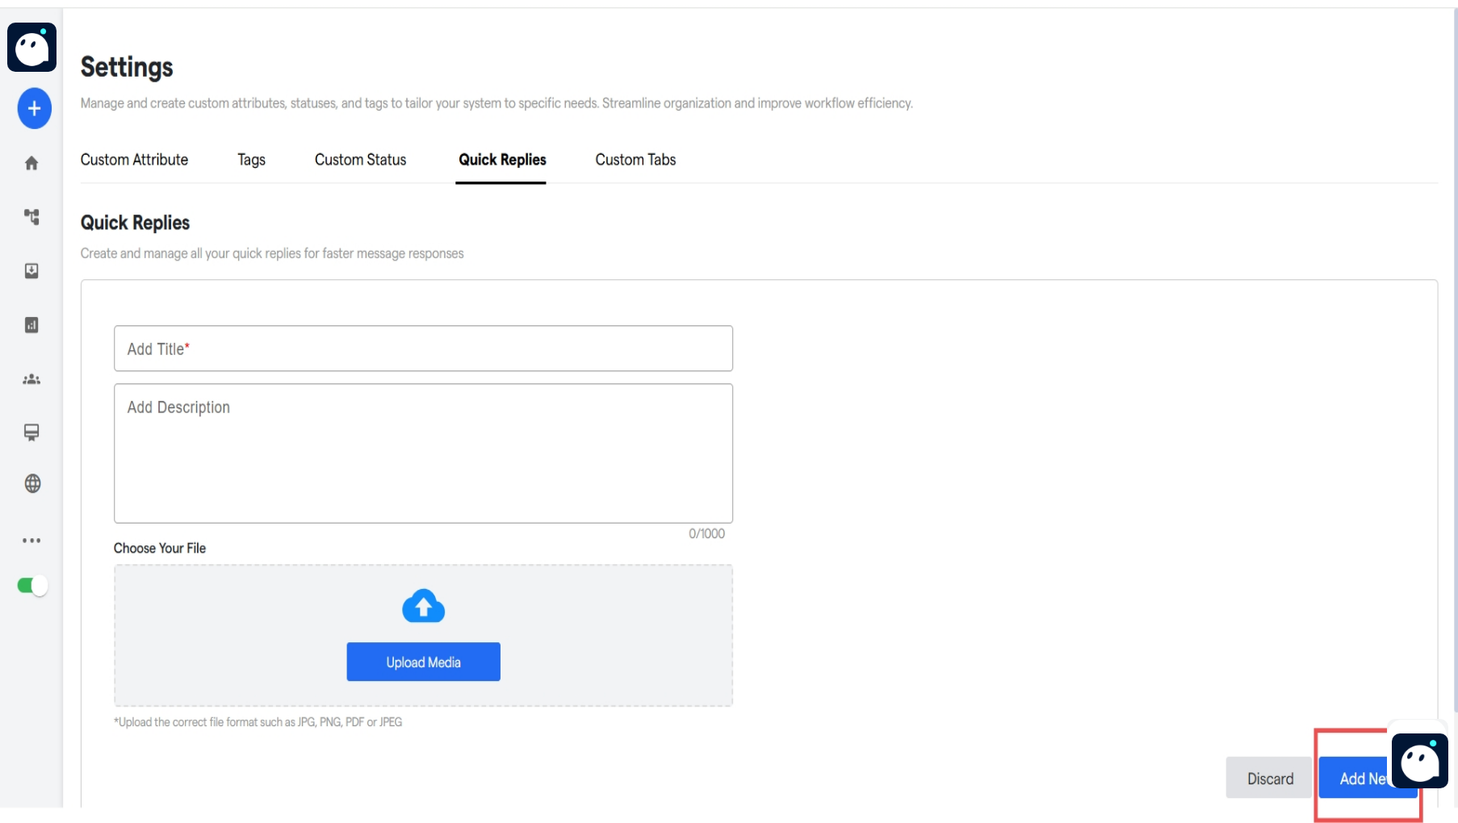Open the home dashboard from sidebar

pos(31,163)
